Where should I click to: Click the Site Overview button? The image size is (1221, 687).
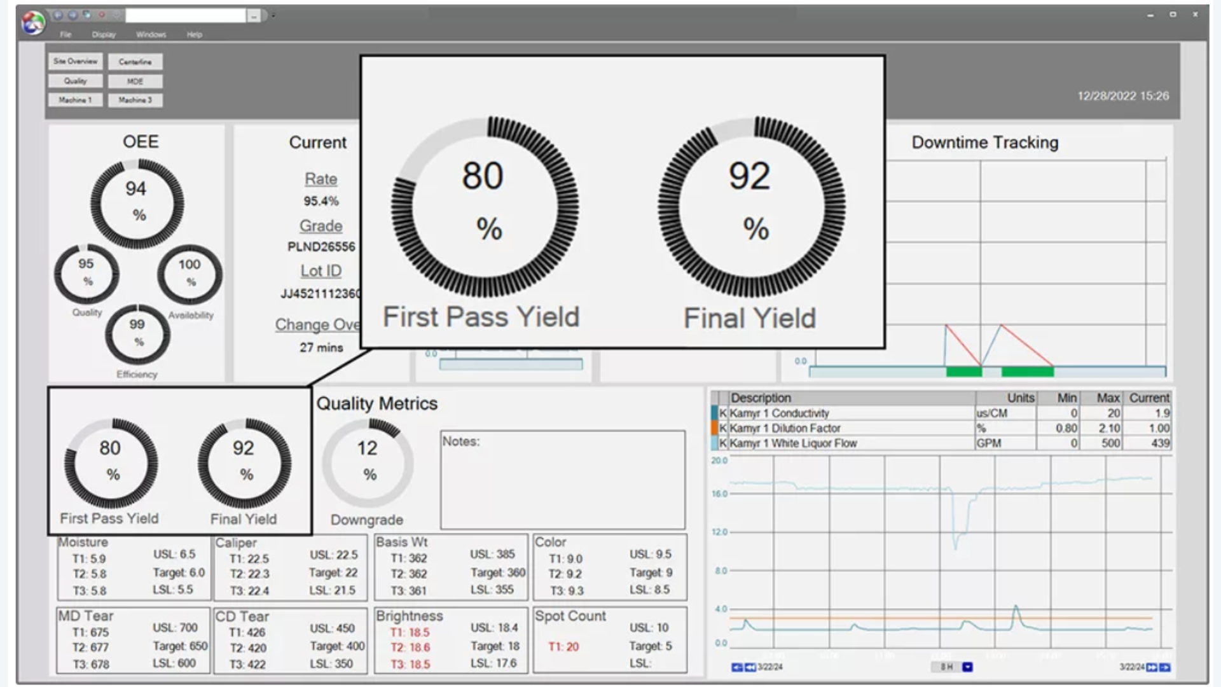pyautogui.click(x=75, y=62)
